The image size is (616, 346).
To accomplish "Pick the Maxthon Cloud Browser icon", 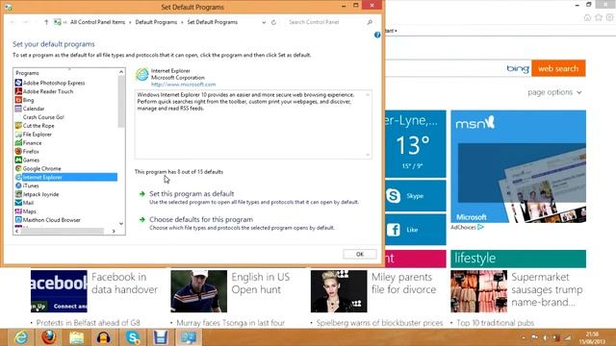I will click(18, 220).
